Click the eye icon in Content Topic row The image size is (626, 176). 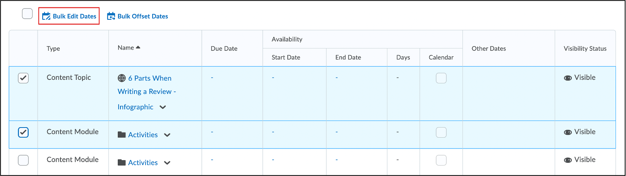(568, 78)
